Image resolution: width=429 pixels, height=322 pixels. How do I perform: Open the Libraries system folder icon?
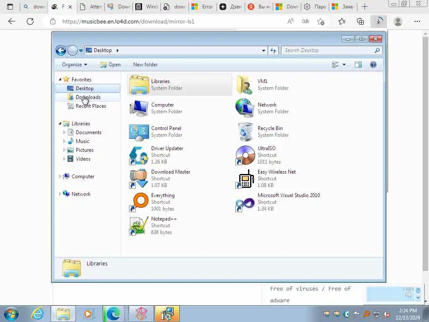139,85
